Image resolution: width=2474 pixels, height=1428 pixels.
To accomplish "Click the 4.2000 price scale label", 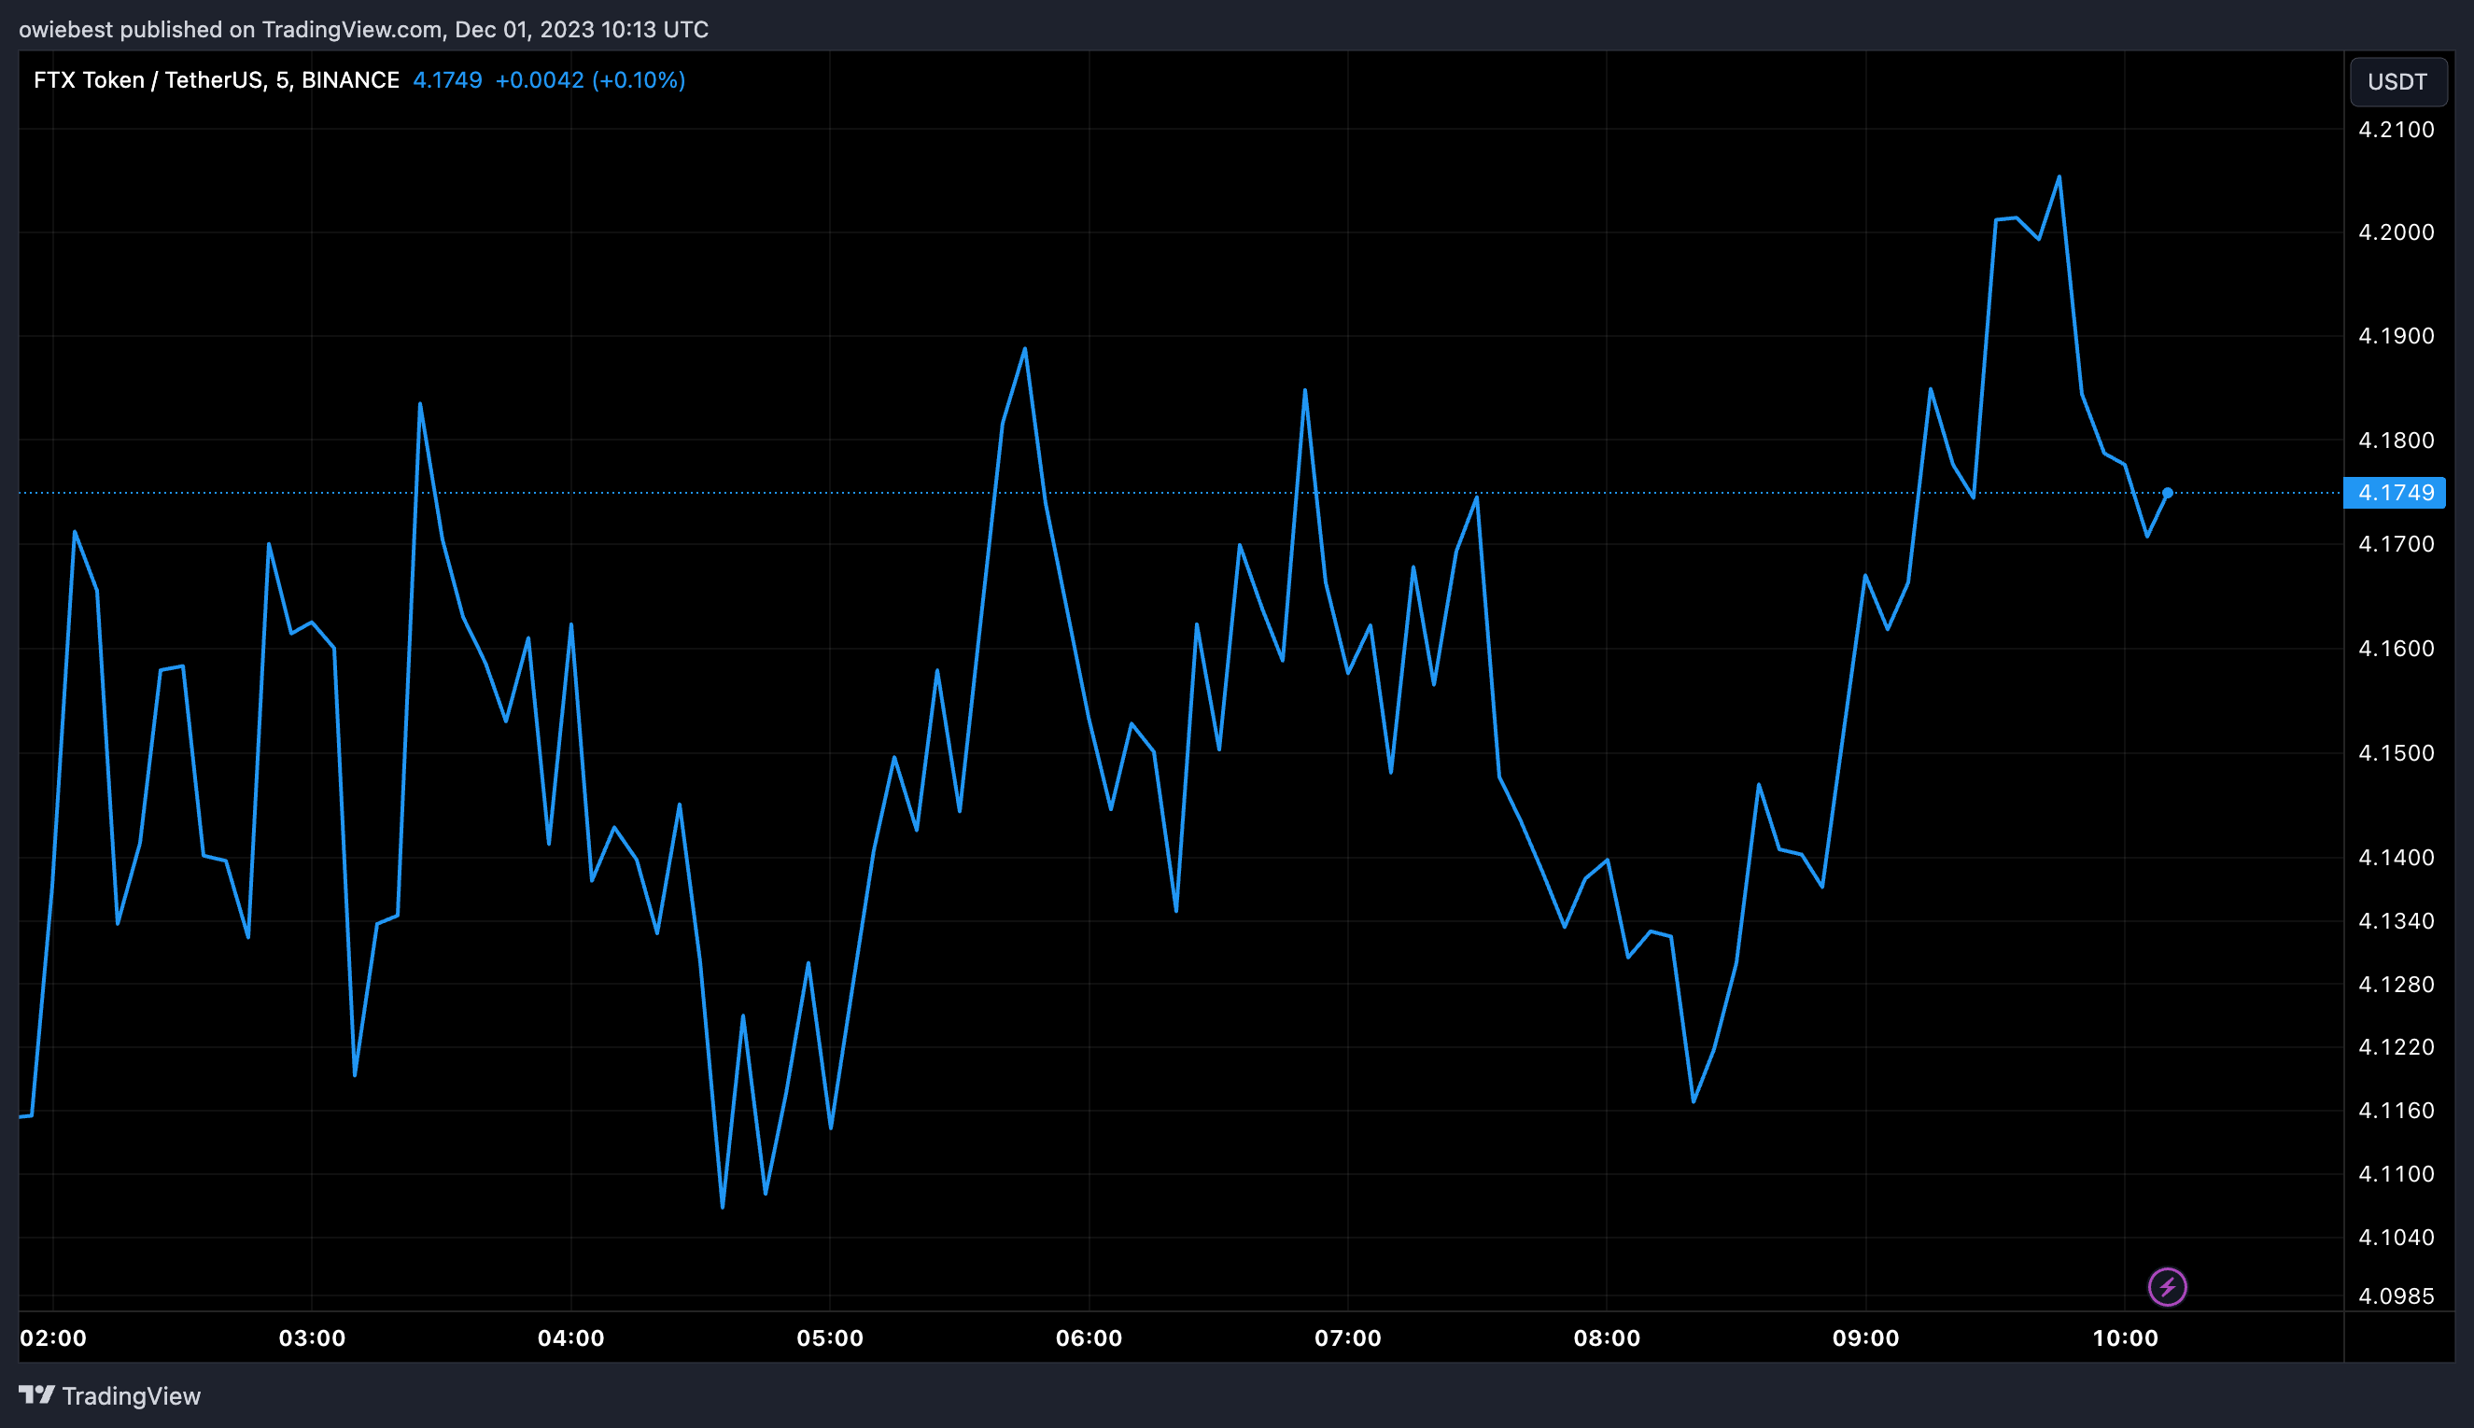I will [2396, 232].
